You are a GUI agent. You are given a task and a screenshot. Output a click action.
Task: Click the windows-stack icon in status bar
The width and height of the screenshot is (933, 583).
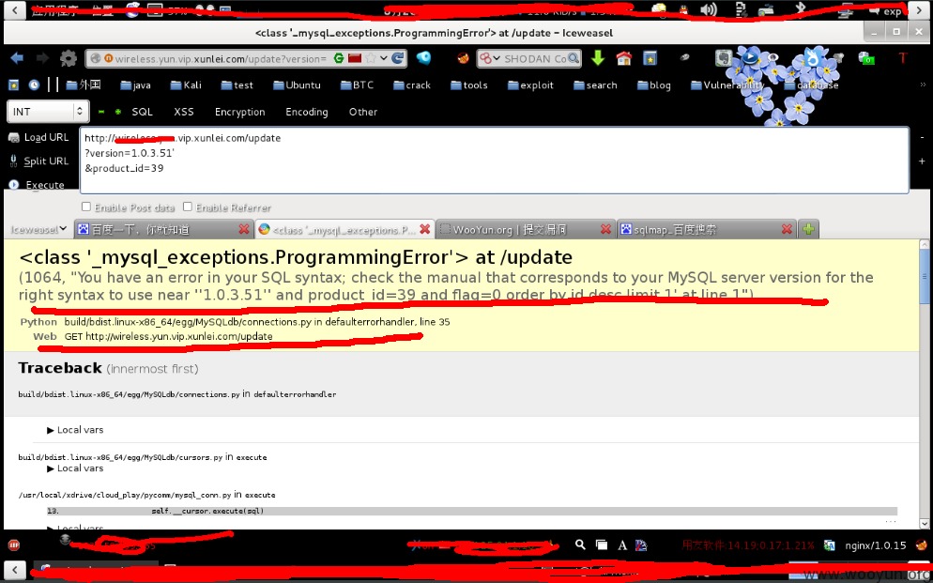602,545
